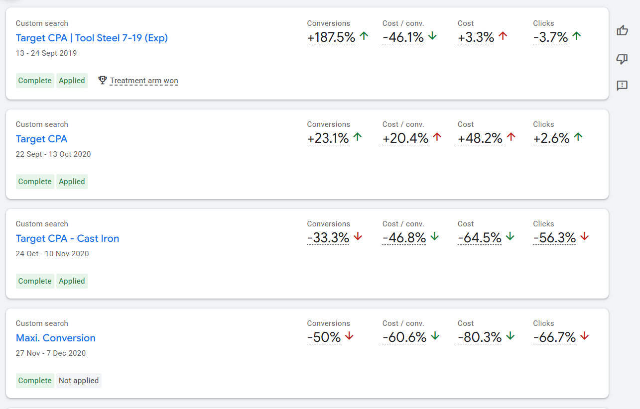Viewport: 640px width, 409px height.
Task: Click Complete badge on Maxi. Conversion card
Action: click(35, 381)
